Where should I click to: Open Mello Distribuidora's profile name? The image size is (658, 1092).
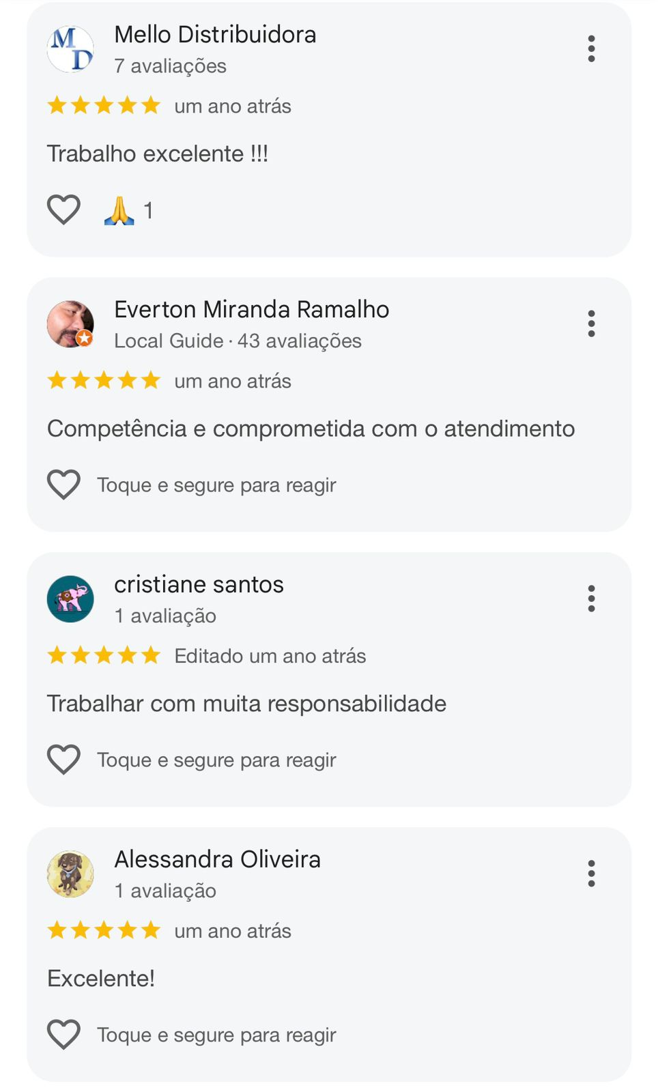coord(215,34)
